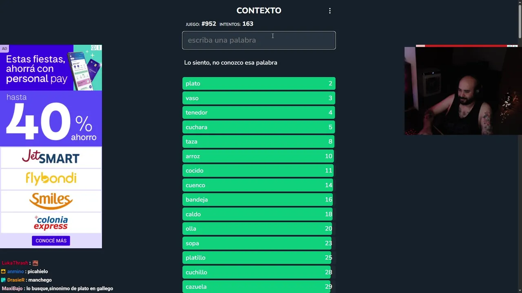The width and height of the screenshot is (522, 293).
Task: Click the JetSMART logo link
Action: pyautogui.click(x=51, y=157)
